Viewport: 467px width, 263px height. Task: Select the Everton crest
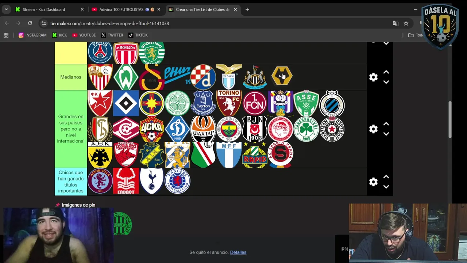203,103
